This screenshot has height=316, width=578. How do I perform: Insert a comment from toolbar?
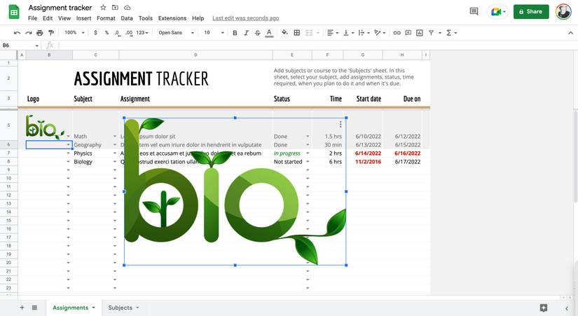click(x=408, y=33)
